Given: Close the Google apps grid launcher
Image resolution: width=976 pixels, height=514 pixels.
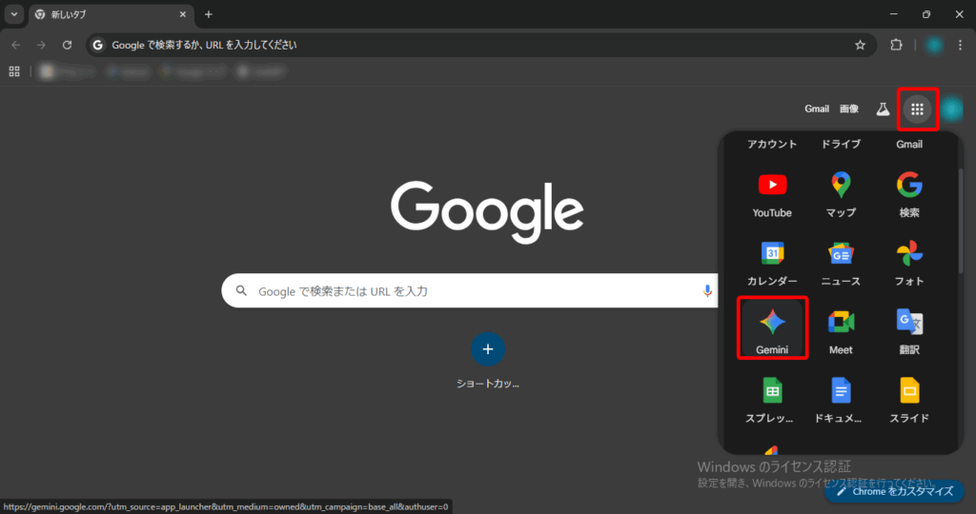Looking at the screenshot, I should coord(917,109).
